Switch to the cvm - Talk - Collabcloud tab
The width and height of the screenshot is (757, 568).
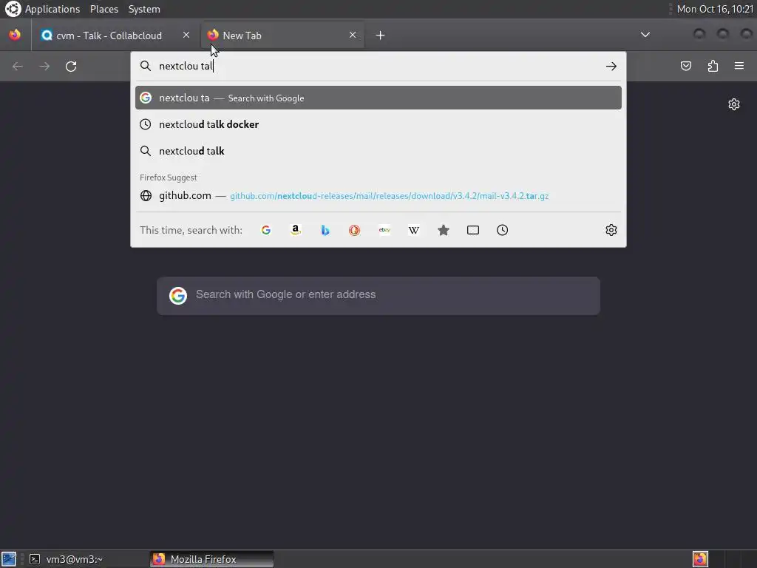(x=115, y=35)
